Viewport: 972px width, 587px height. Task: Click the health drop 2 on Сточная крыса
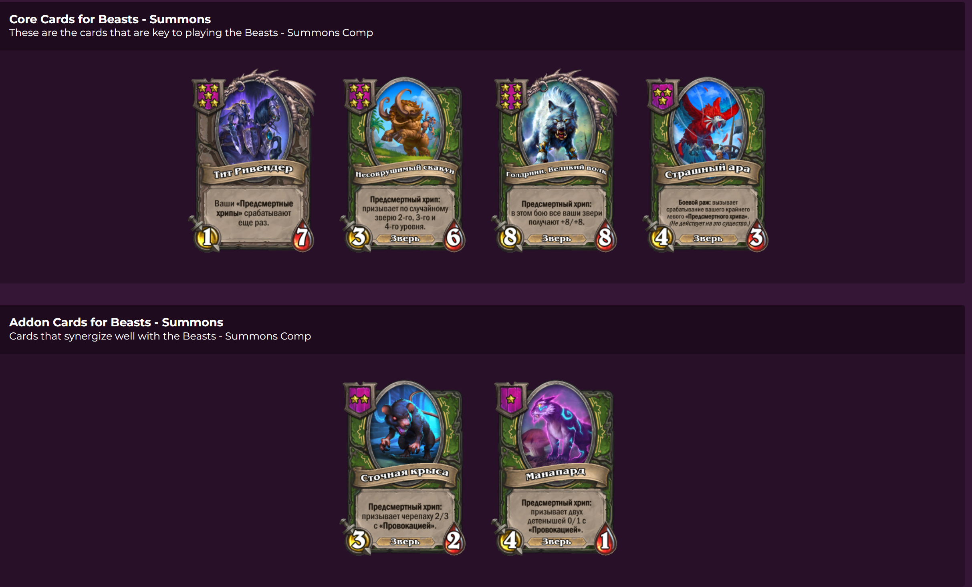pos(454,541)
